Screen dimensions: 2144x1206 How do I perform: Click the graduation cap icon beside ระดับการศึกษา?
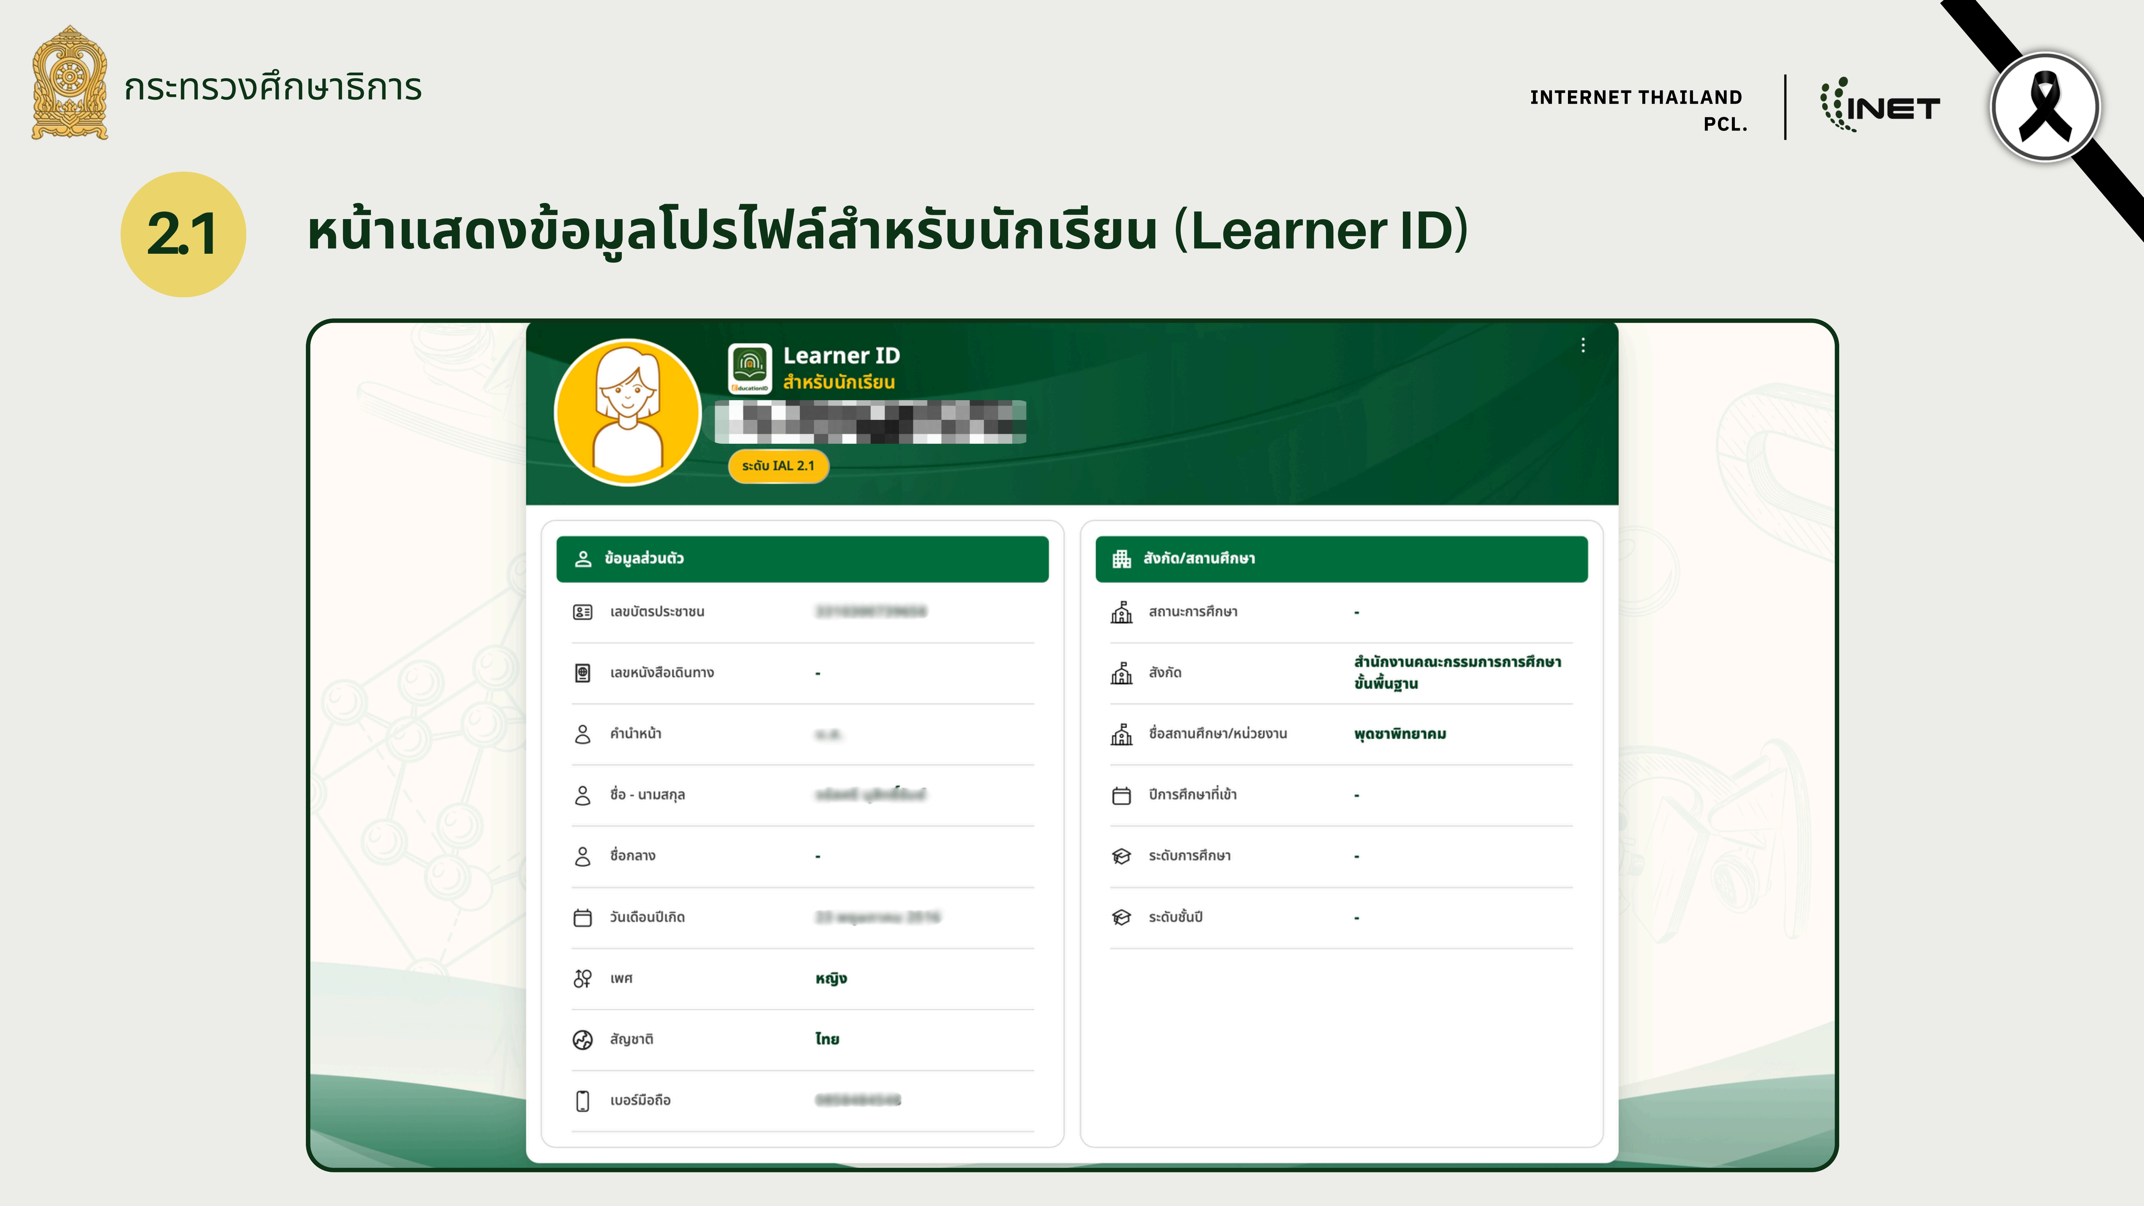click(x=1122, y=857)
